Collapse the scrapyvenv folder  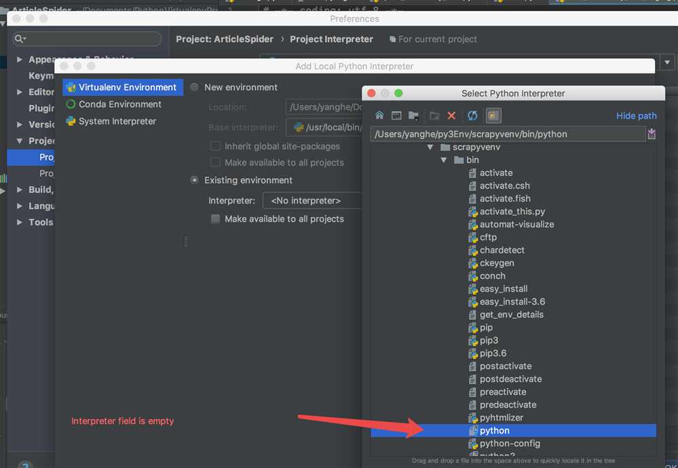(430, 147)
